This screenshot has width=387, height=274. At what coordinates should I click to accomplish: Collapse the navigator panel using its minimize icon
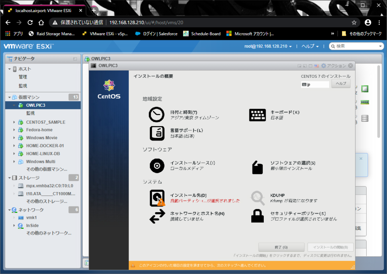pyautogui.click(x=75, y=59)
